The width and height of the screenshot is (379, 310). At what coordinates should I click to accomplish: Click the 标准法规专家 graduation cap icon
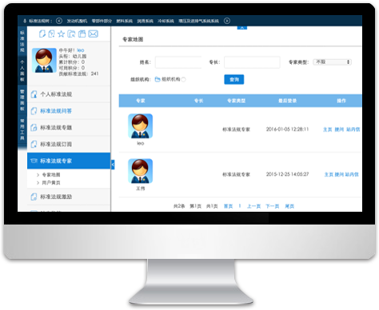[x=34, y=161]
